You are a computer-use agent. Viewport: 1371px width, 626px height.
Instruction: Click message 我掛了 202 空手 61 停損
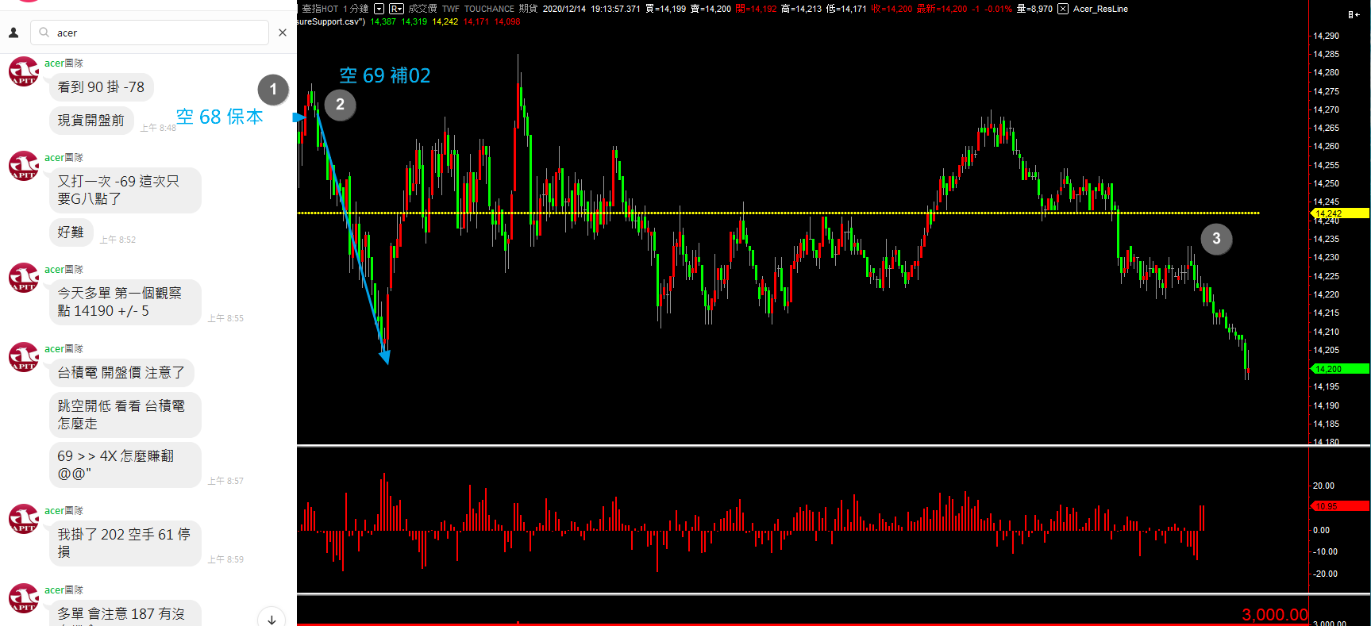pyautogui.click(x=125, y=543)
